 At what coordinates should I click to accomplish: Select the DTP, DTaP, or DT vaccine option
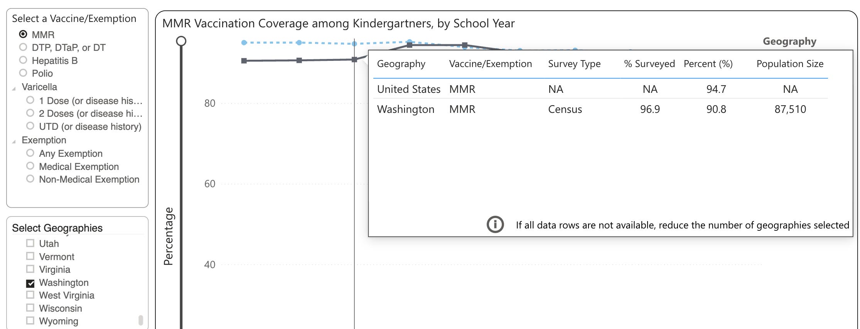(x=23, y=47)
